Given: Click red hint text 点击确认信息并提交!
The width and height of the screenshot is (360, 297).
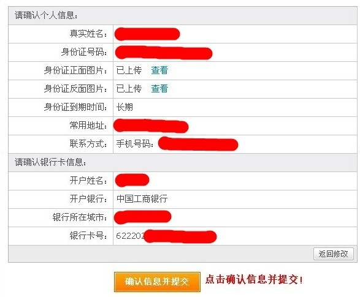Looking at the screenshot, I should 254,280.
